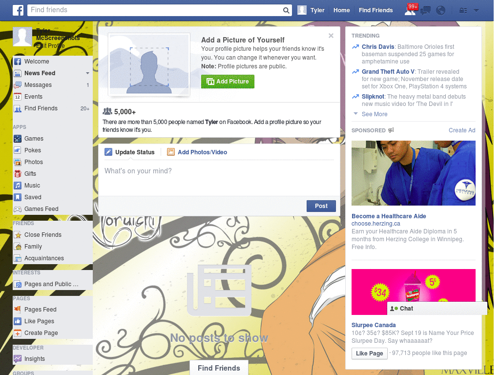Click the Slurpee ad image
The height and width of the screenshot is (375, 500).
tap(413, 292)
